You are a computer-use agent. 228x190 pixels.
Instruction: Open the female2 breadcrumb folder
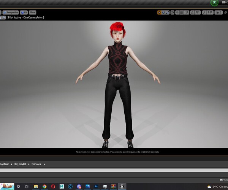(36, 164)
